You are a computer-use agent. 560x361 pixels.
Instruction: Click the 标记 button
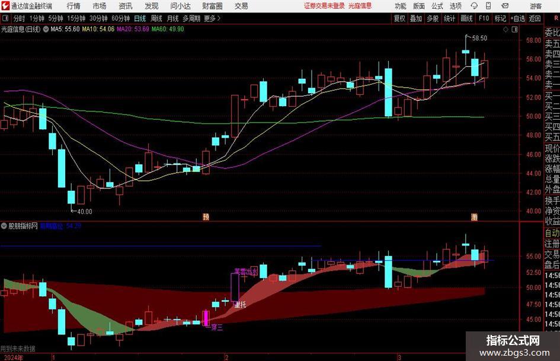[x=500, y=18]
